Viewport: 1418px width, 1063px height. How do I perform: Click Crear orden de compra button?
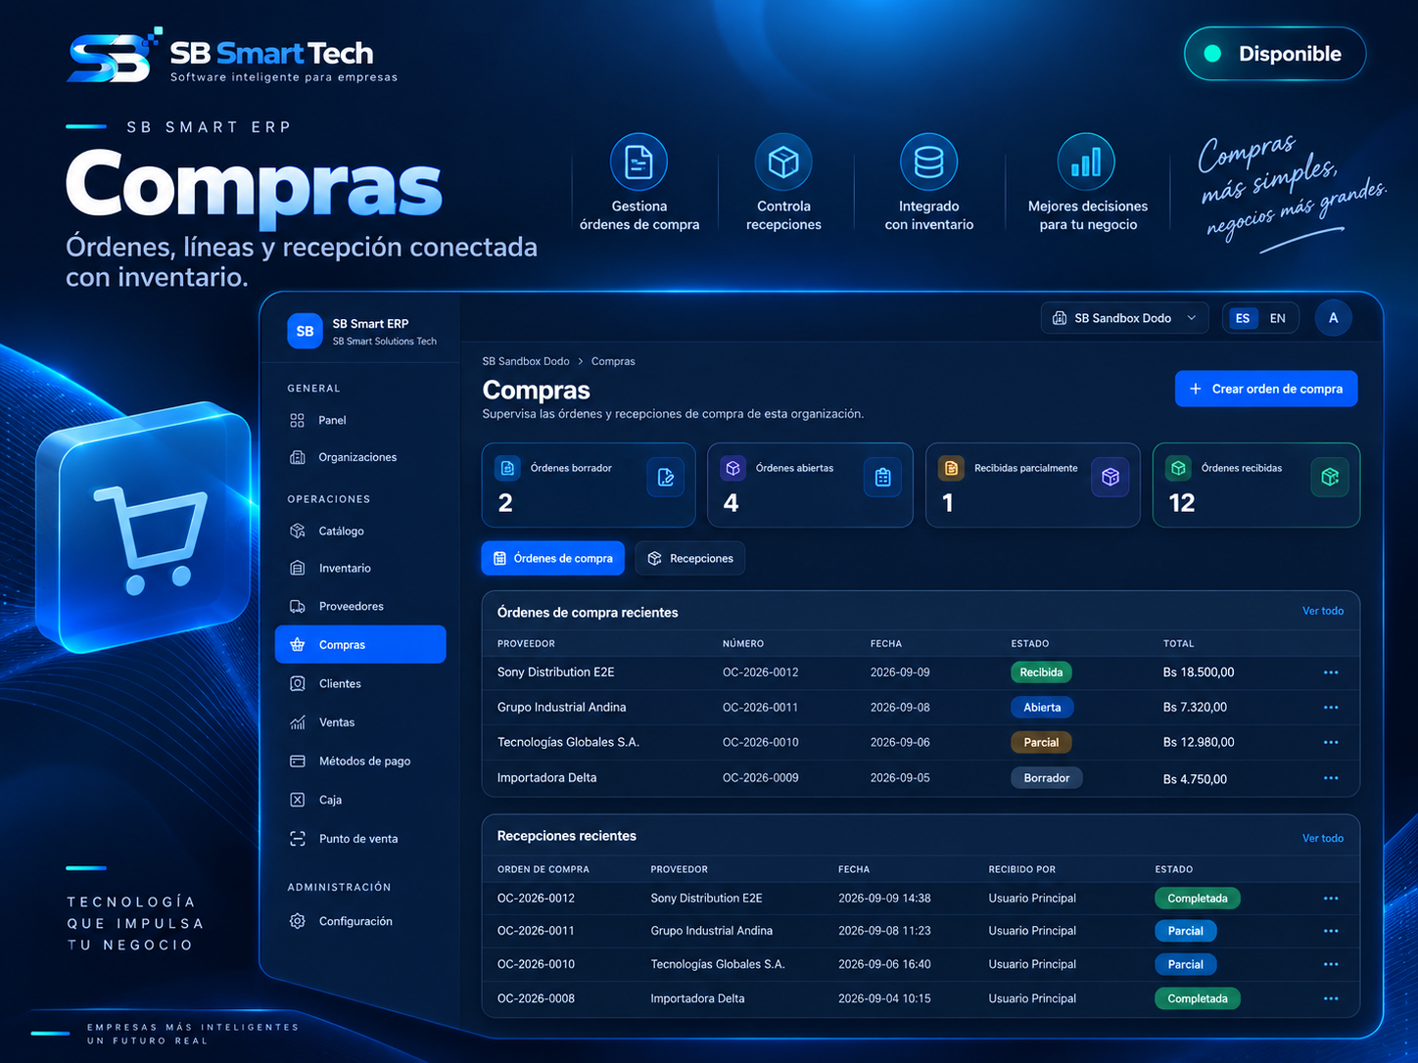coord(1266,389)
